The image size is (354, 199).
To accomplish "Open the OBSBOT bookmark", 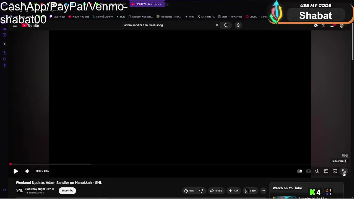I will pyautogui.click(x=256, y=17).
